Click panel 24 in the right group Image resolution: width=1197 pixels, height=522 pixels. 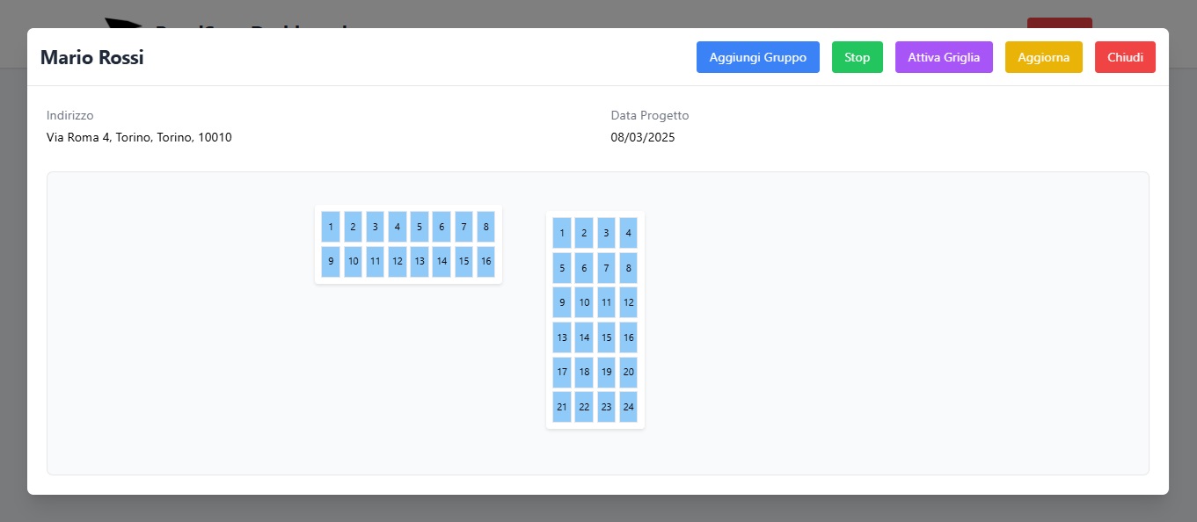pyautogui.click(x=628, y=406)
